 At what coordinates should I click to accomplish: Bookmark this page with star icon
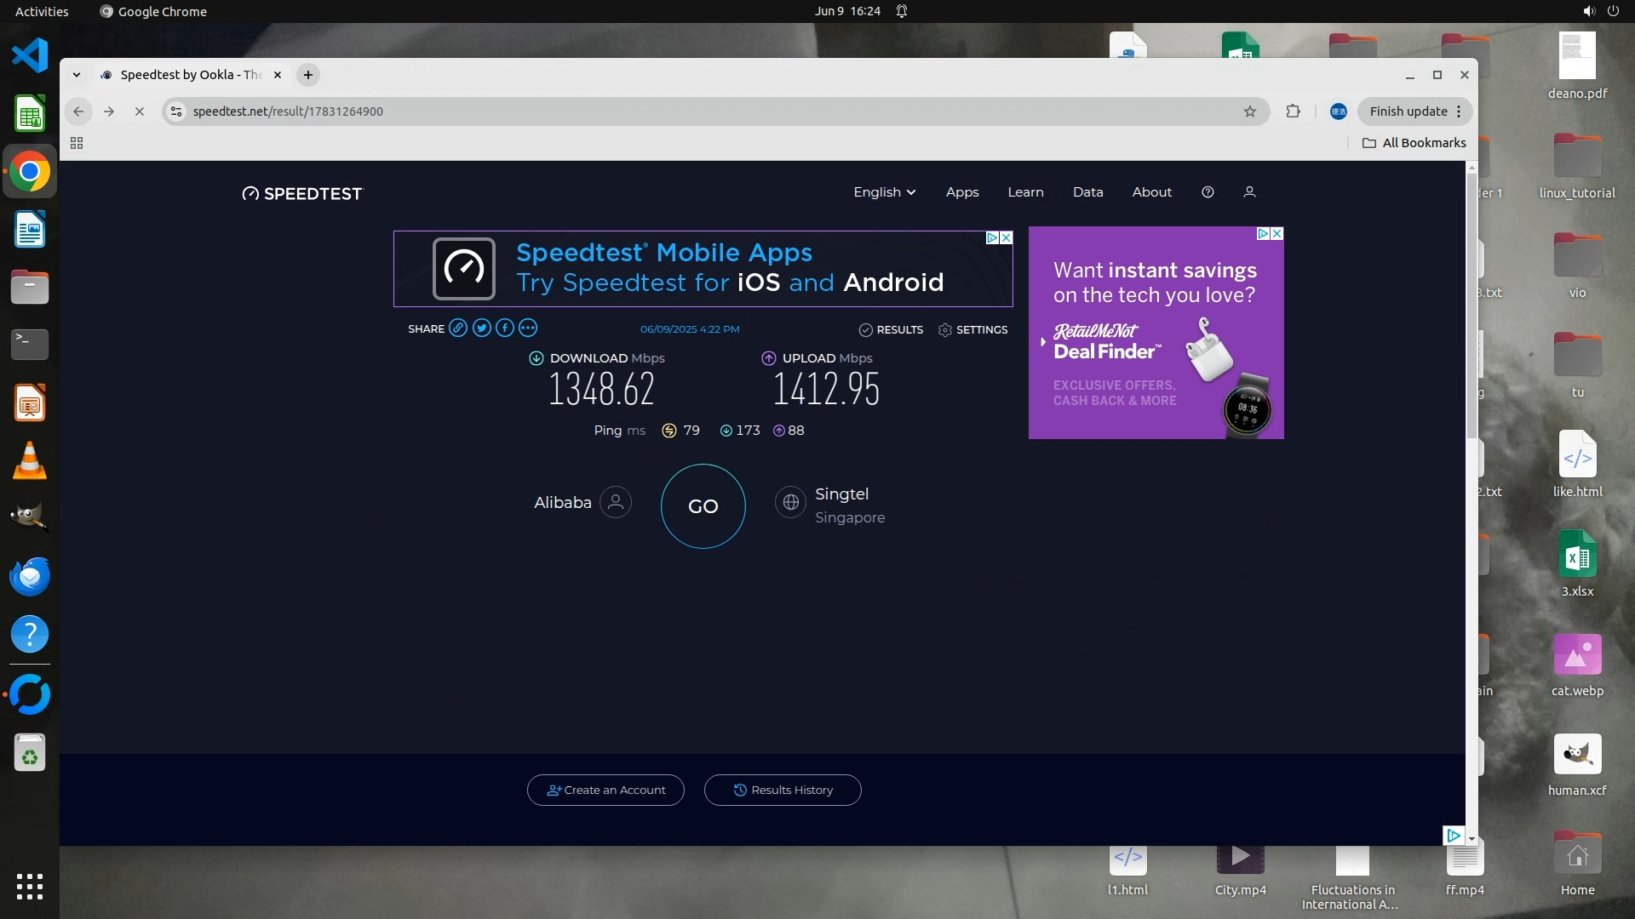coord(1249,111)
